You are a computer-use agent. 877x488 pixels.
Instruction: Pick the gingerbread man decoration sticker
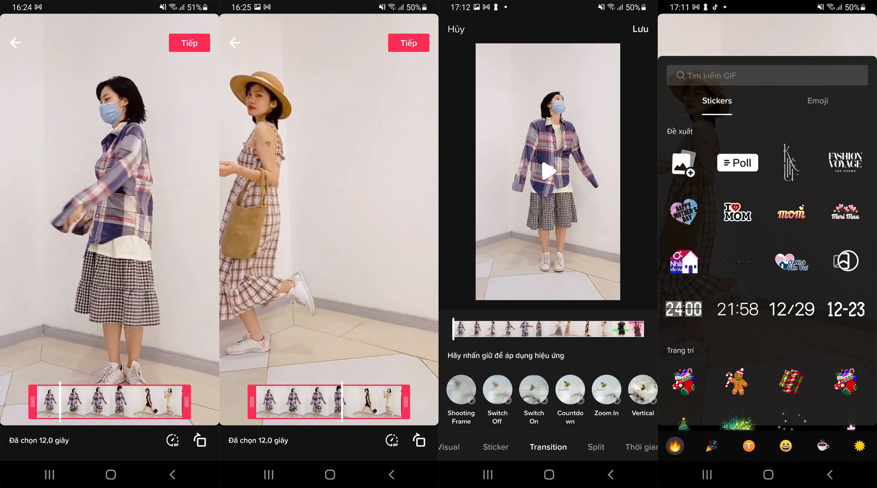(x=738, y=382)
